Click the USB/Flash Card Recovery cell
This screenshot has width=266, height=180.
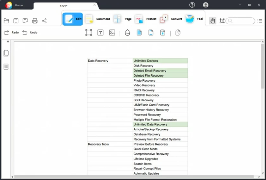click(160, 105)
